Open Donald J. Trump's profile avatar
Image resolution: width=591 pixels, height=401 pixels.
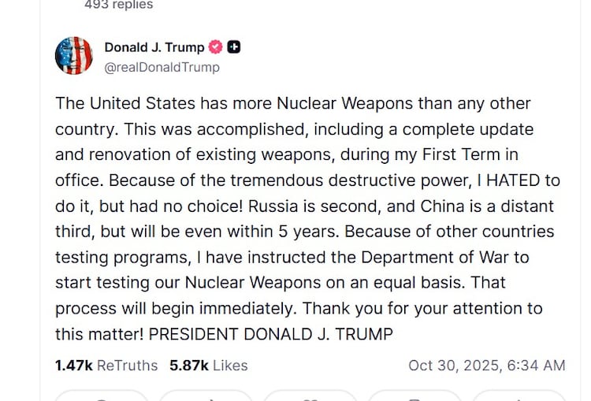click(73, 56)
